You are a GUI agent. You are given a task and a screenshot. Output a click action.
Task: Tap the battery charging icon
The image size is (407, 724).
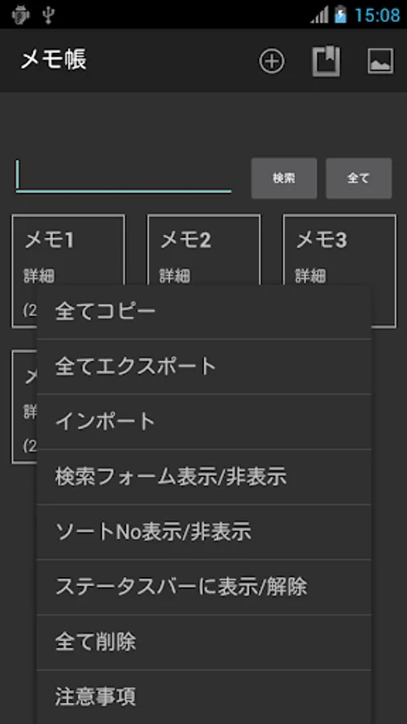340,14
